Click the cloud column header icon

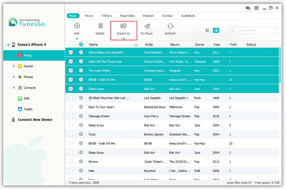[x=136, y=45]
